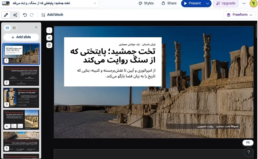Click Add block in the toolbar
Image resolution: width=258 pixels, height=159 pixels.
click(52, 15)
